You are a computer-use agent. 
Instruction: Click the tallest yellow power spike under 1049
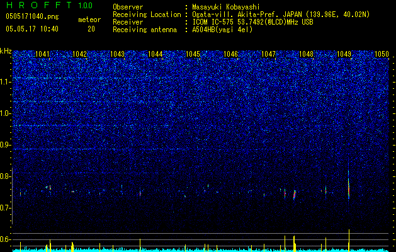349,241
